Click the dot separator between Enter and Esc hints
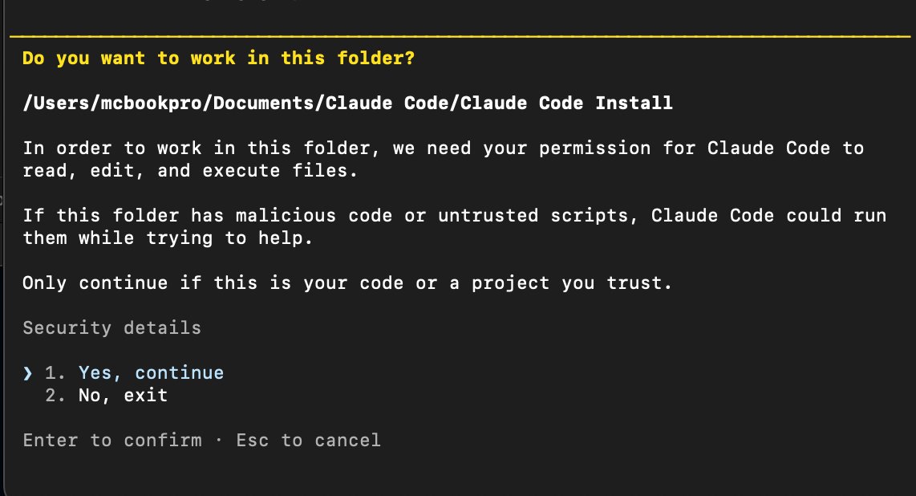 click(x=219, y=440)
